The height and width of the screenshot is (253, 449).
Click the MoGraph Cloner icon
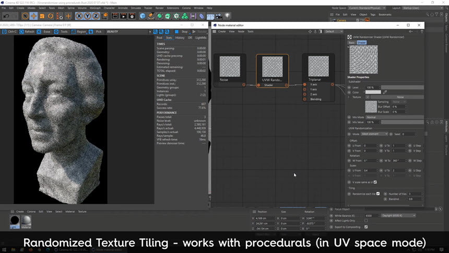[185, 16]
